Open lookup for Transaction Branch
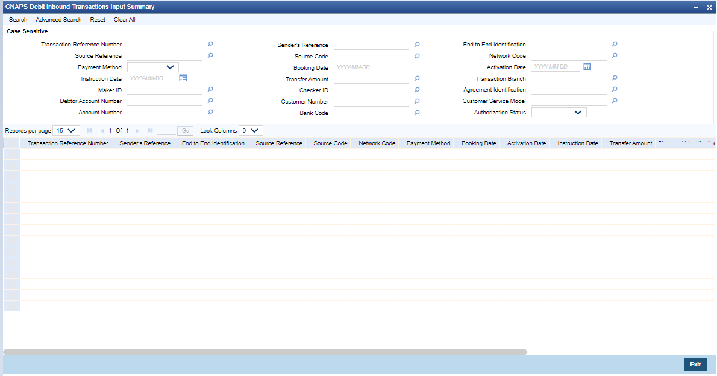 click(x=615, y=78)
